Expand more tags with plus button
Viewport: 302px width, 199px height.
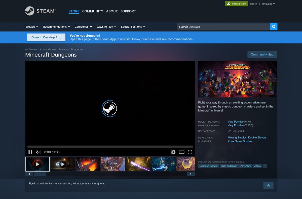click(x=265, y=166)
